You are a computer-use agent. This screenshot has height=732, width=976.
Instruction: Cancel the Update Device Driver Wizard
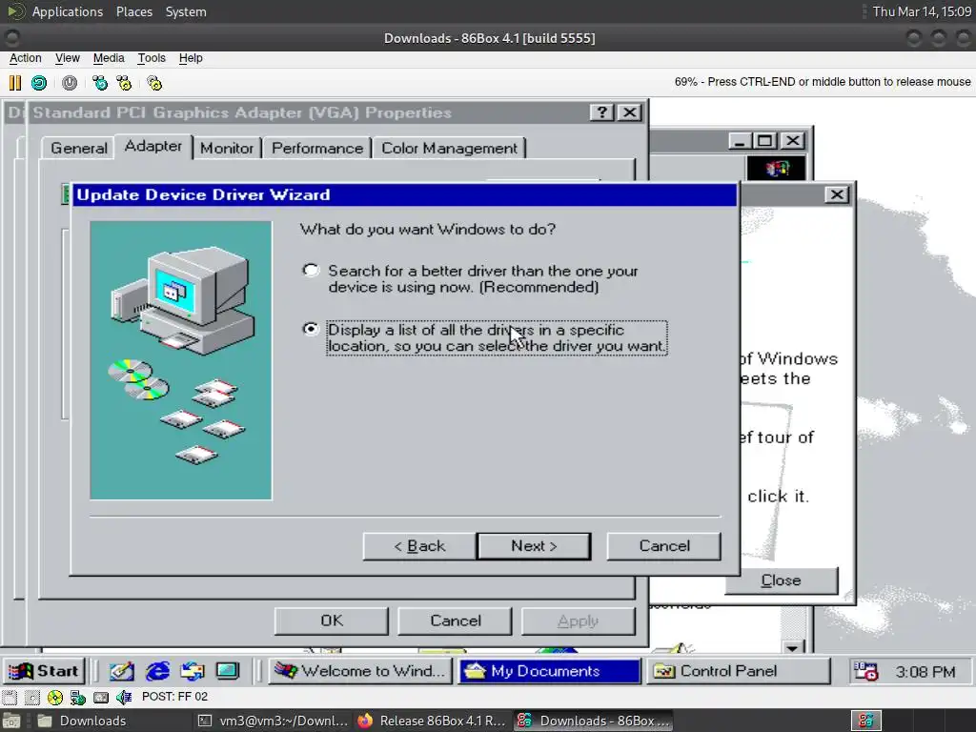pos(664,546)
